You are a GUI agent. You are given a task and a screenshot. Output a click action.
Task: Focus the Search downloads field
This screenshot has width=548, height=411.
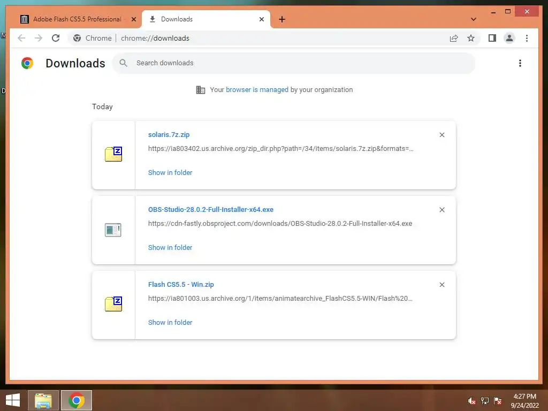(294, 63)
